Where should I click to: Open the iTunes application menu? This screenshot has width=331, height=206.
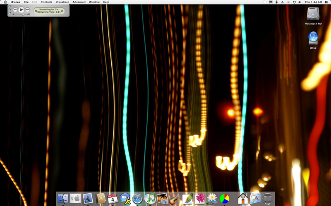(x=15, y=2)
